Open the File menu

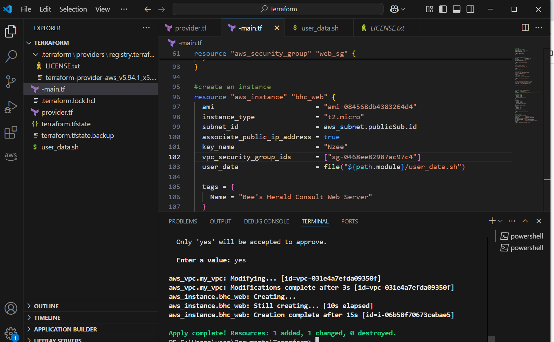(x=26, y=9)
